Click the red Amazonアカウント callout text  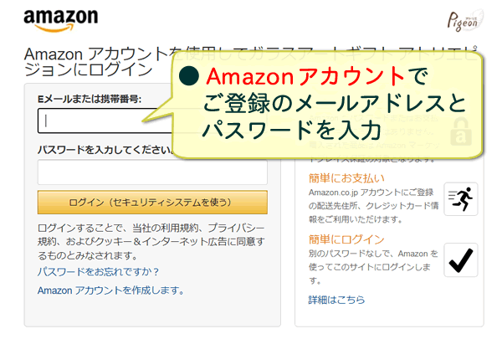tap(305, 76)
